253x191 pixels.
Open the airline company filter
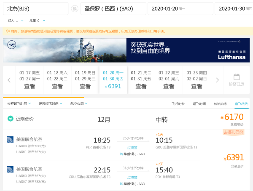(x=79, y=103)
